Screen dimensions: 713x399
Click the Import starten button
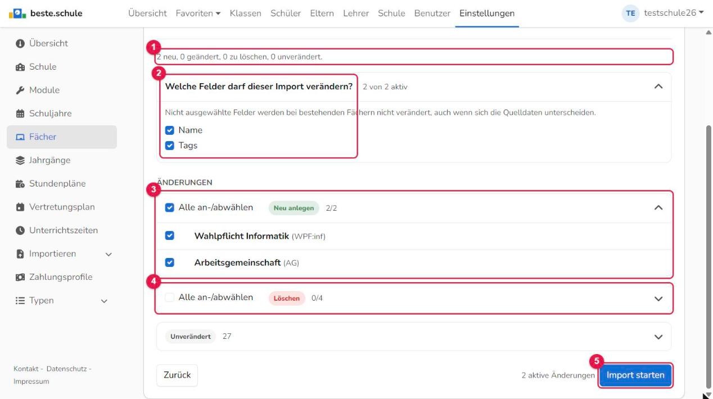tap(635, 375)
